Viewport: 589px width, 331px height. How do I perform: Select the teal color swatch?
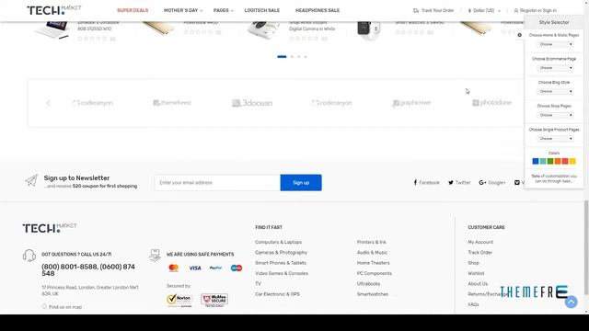(x=543, y=162)
